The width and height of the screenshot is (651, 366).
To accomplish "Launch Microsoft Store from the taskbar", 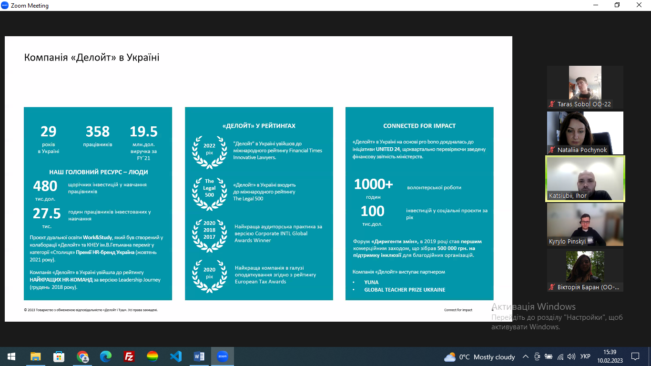I will [x=59, y=356].
